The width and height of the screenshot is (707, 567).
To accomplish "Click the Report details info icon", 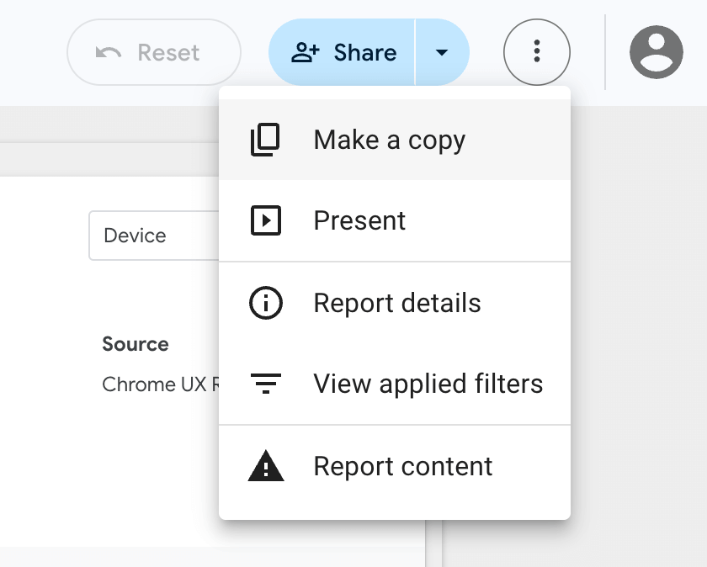I will [264, 303].
